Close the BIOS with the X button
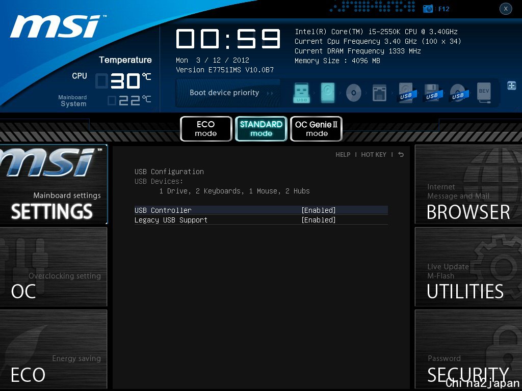Screen dimensions: 522x391 [506, 9]
